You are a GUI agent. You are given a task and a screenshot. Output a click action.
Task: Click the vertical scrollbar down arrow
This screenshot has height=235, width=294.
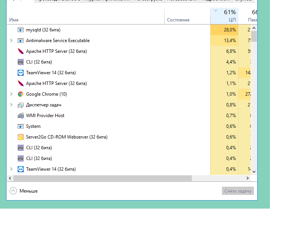click(x=254, y=172)
